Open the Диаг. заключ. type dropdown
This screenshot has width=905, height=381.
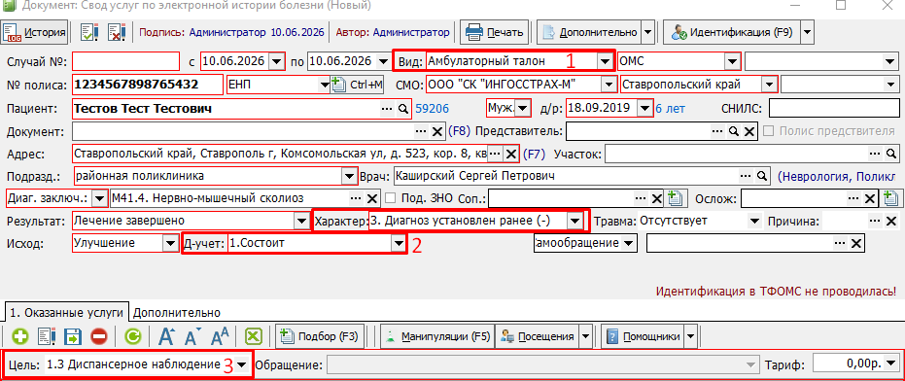coord(99,199)
